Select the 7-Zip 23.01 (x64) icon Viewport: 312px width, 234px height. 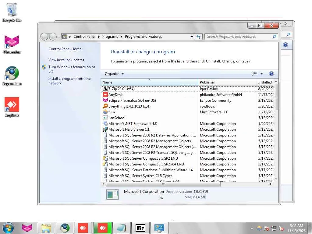pos(105,89)
